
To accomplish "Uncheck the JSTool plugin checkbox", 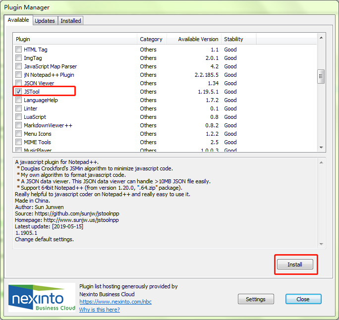I will 19,92.
